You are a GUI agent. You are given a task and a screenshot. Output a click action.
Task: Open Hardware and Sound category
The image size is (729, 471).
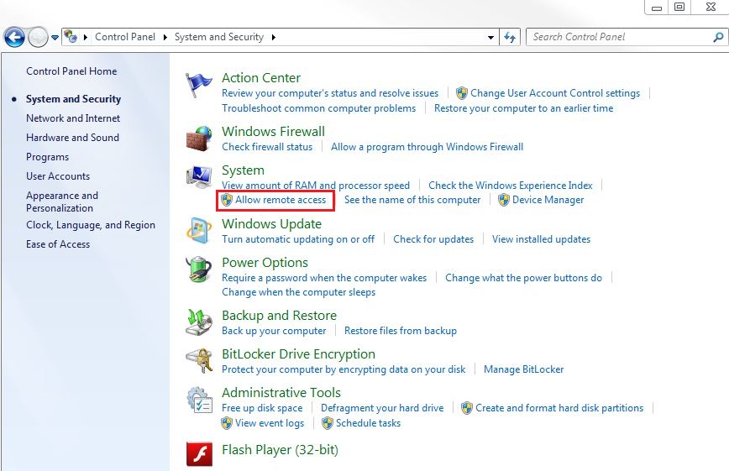[x=72, y=138]
